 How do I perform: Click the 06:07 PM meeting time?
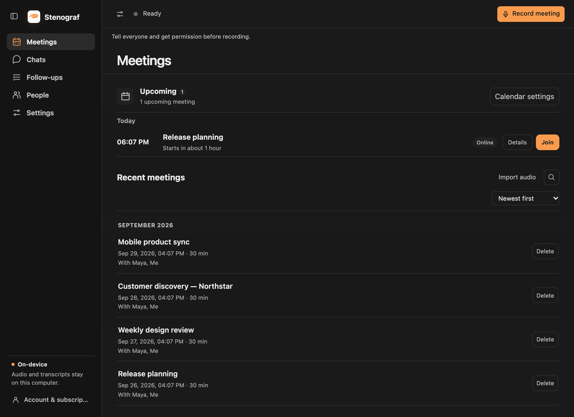(x=133, y=142)
